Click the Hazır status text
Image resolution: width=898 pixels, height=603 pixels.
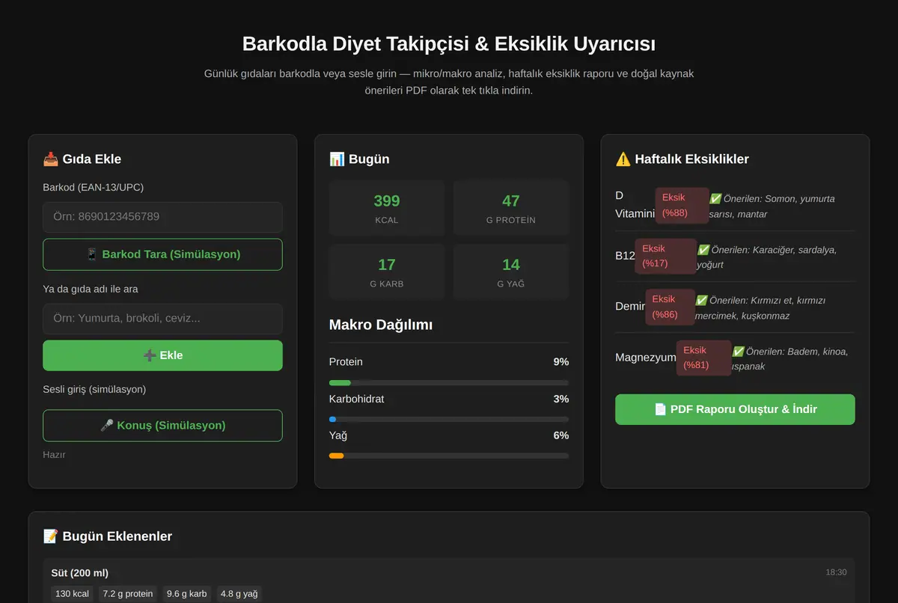pos(54,454)
